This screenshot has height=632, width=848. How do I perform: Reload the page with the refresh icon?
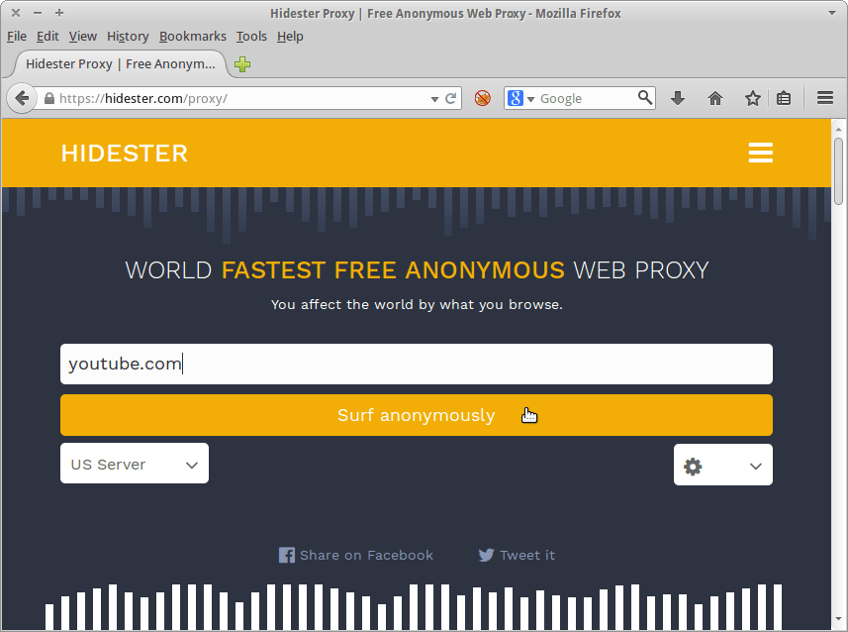(x=450, y=98)
